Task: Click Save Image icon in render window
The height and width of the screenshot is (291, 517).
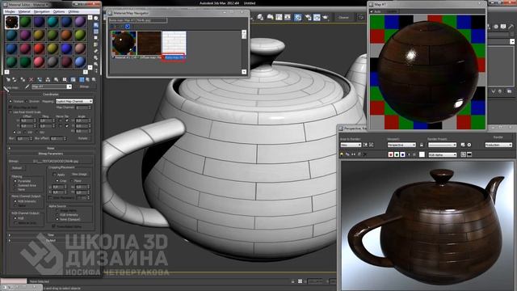Action: coord(342,154)
